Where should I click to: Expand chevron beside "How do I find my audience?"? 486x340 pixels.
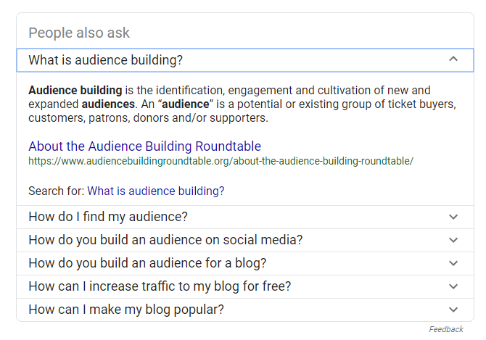tap(453, 217)
